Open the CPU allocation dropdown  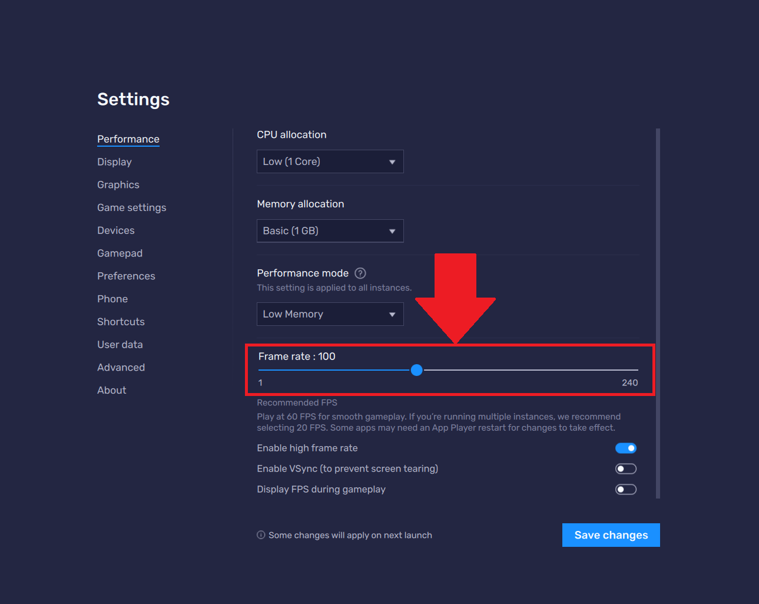click(330, 161)
